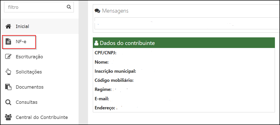Click the Consultas magnifier icon
This screenshot has height=125, width=280.
pyautogui.click(x=8, y=102)
